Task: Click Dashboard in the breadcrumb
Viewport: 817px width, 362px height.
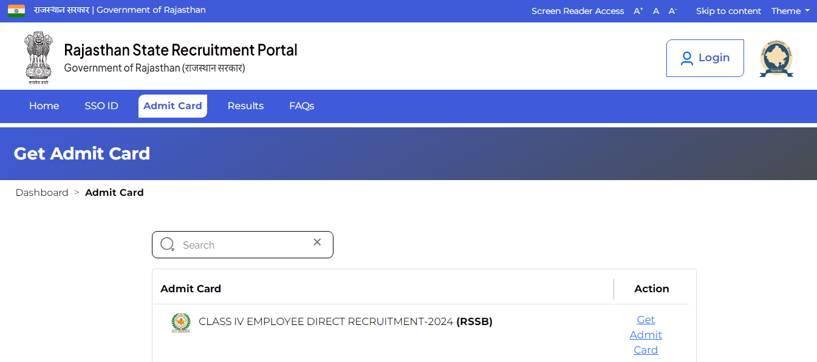Action: 42,192
